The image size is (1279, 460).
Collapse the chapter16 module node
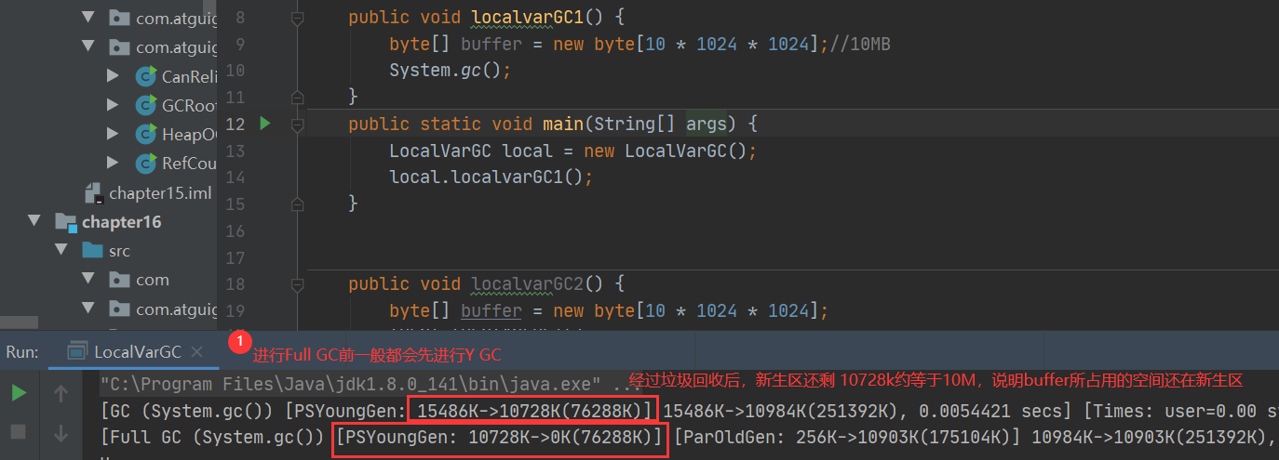click(34, 222)
